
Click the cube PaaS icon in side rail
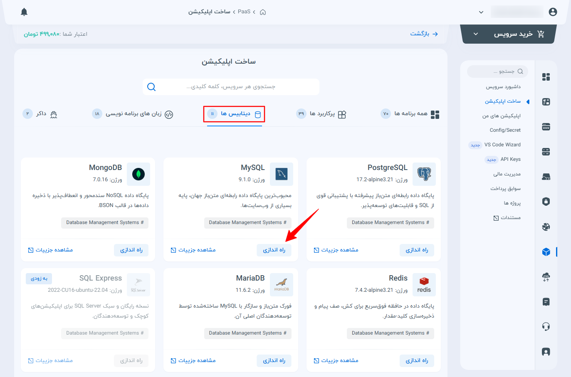pyautogui.click(x=546, y=252)
